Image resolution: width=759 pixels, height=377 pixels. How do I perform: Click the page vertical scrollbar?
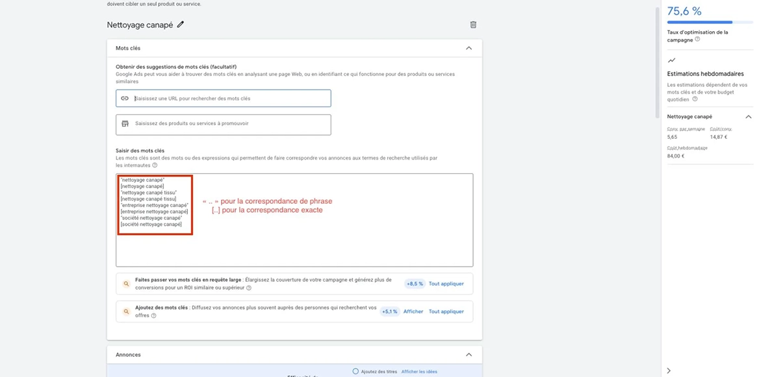(x=658, y=63)
